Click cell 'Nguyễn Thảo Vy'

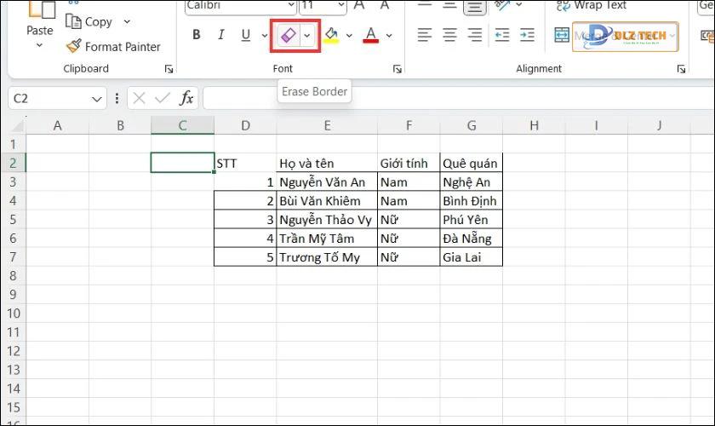tap(327, 220)
